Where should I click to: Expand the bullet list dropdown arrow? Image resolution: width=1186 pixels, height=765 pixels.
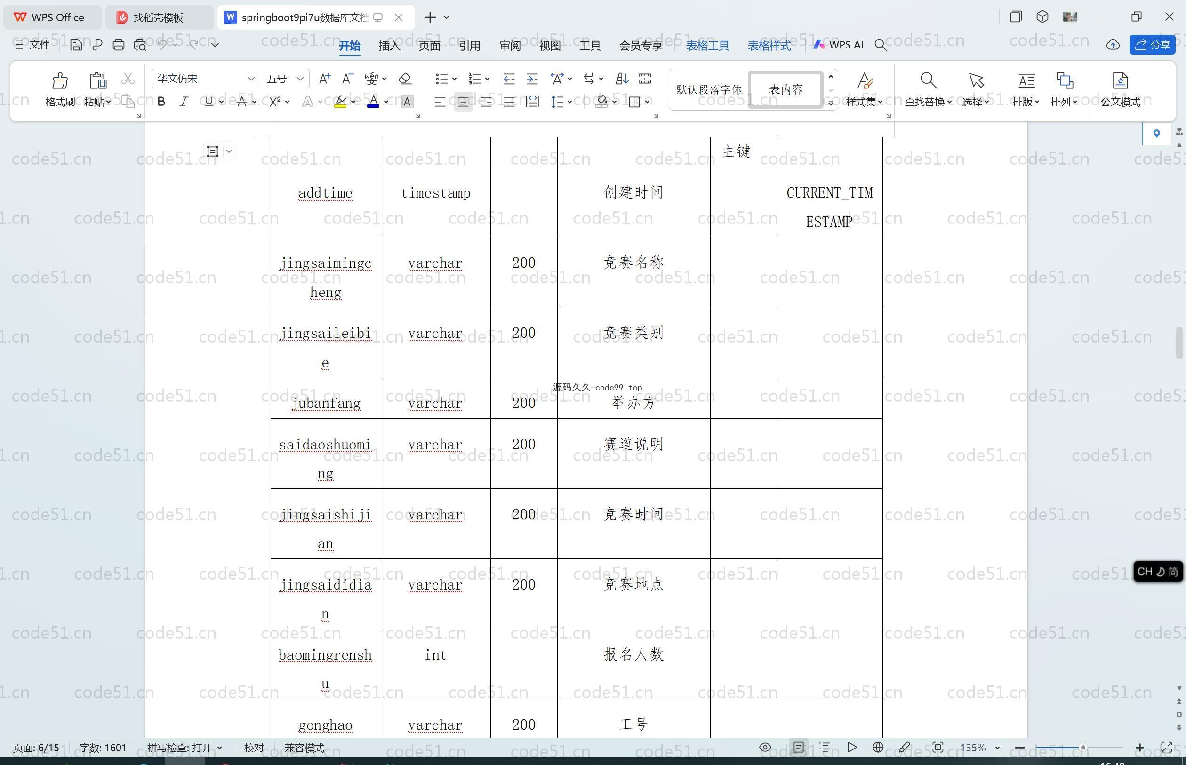click(454, 79)
